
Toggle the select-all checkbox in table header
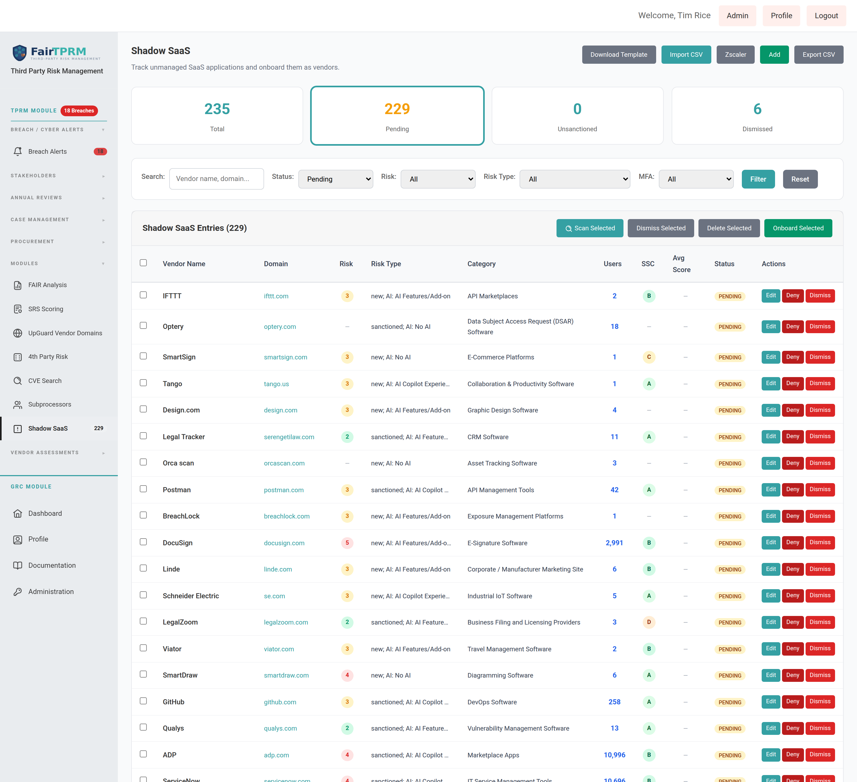pos(143,263)
